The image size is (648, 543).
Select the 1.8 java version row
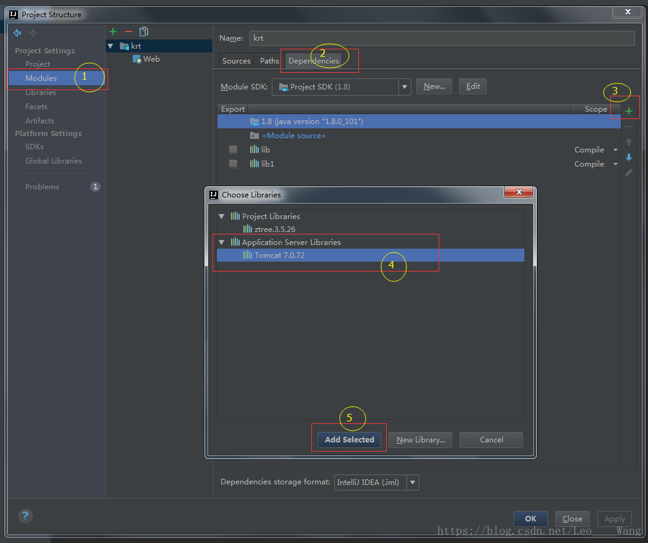419,122
